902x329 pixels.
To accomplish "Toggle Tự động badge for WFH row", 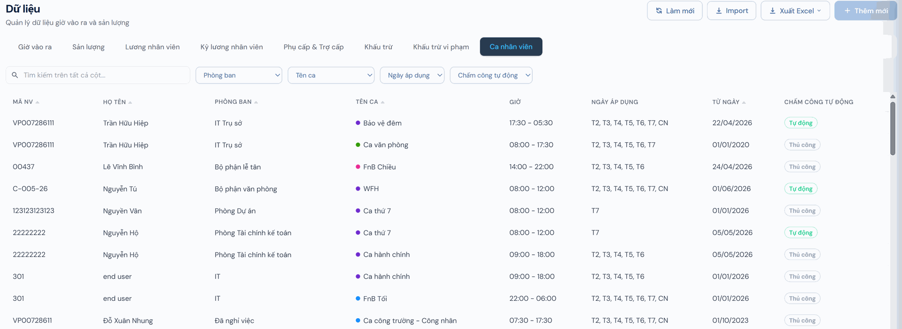I will click(x=801, y=189).
